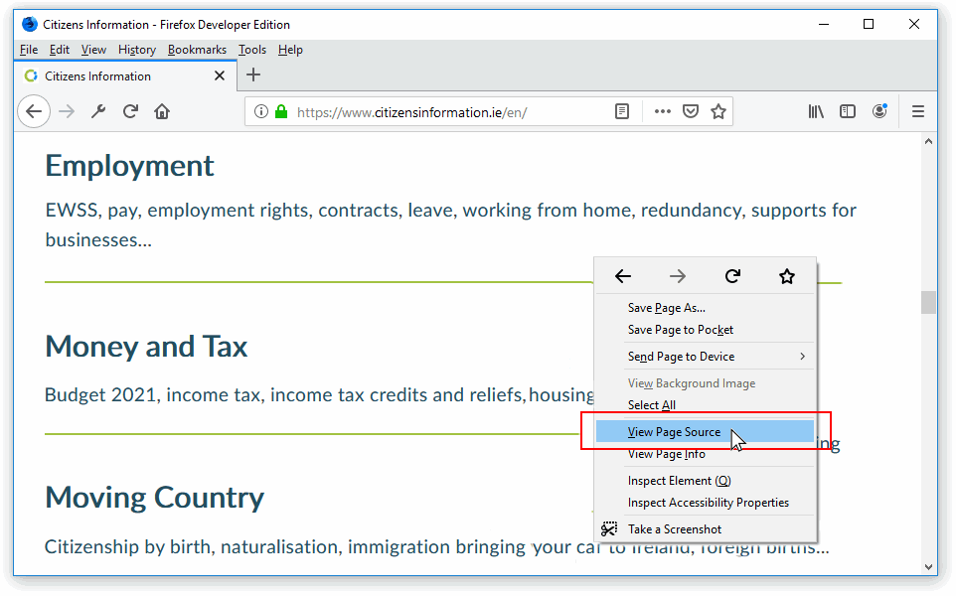Choose Take a Screenshot
The height and width of the screenshot is (596, 956).
coord(705,529)
